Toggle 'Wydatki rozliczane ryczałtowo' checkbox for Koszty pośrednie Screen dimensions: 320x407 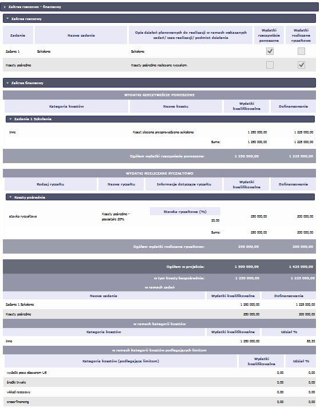pos(301,65)
